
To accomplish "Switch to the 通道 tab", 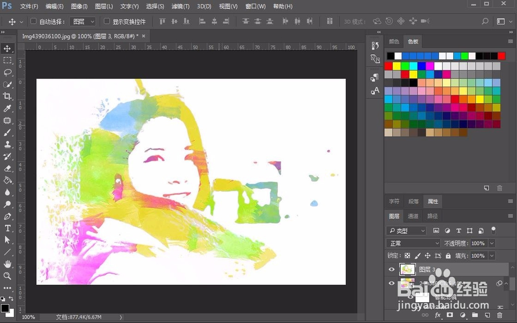I will (413, 216).
